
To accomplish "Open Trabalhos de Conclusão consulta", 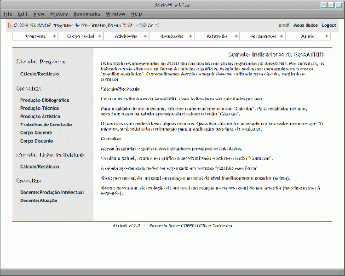I will coord(46,125).
